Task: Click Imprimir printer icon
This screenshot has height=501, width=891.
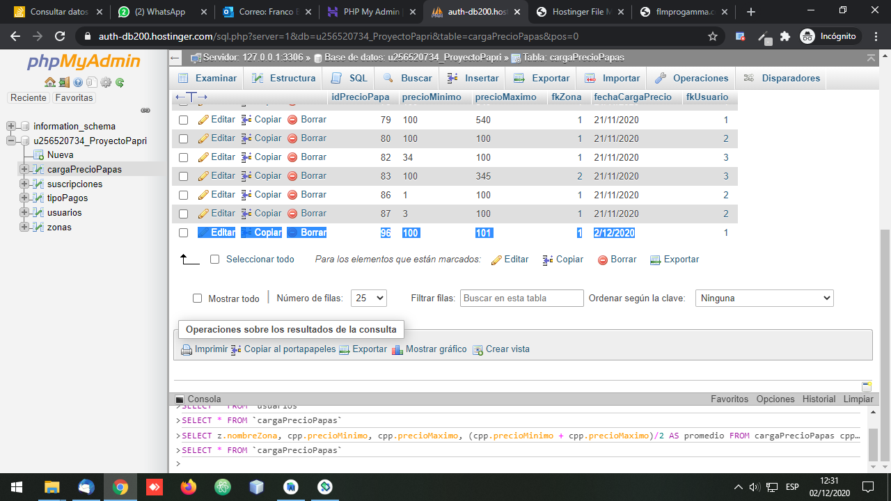Action: pos(187,350)
